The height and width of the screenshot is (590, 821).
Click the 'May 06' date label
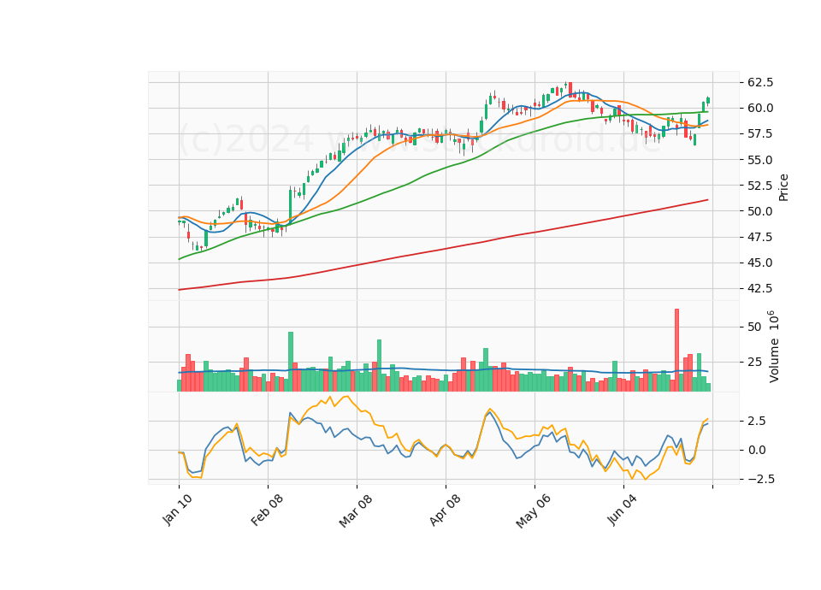click(533, 510)
